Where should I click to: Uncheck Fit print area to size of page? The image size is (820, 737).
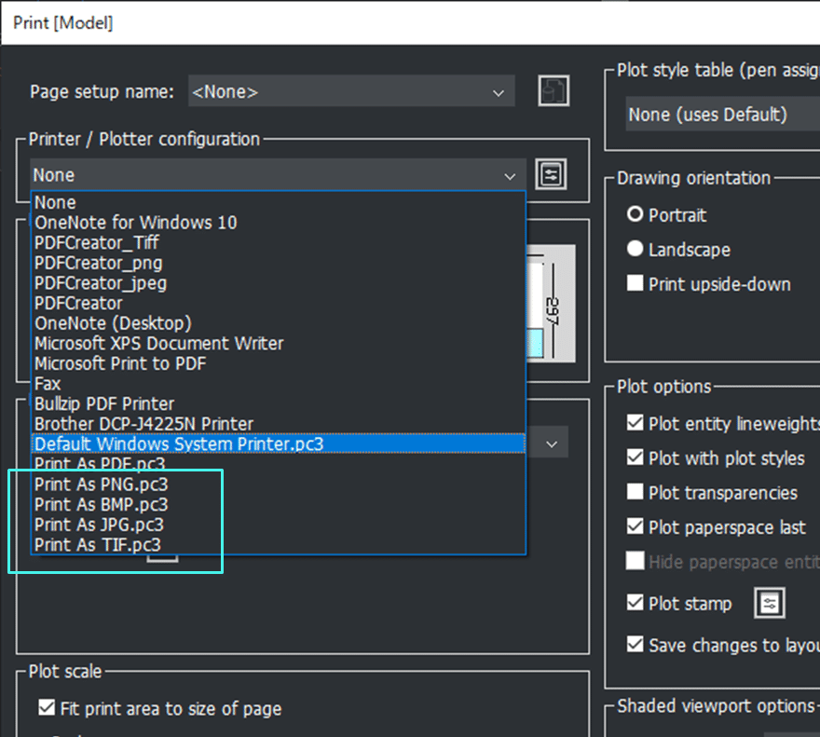pos(47,708)
